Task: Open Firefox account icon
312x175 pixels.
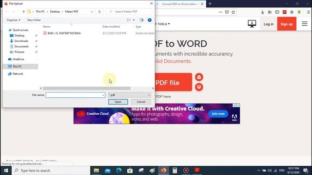Action: pyautogui.click(x=292, y=12)
